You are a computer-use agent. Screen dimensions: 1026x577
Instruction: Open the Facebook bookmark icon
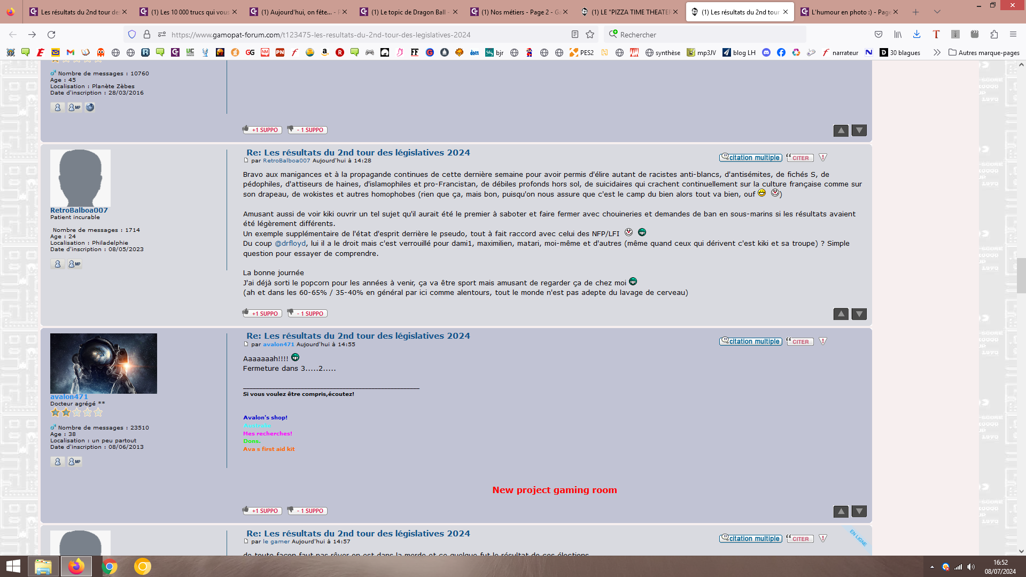tap(781, 52)
